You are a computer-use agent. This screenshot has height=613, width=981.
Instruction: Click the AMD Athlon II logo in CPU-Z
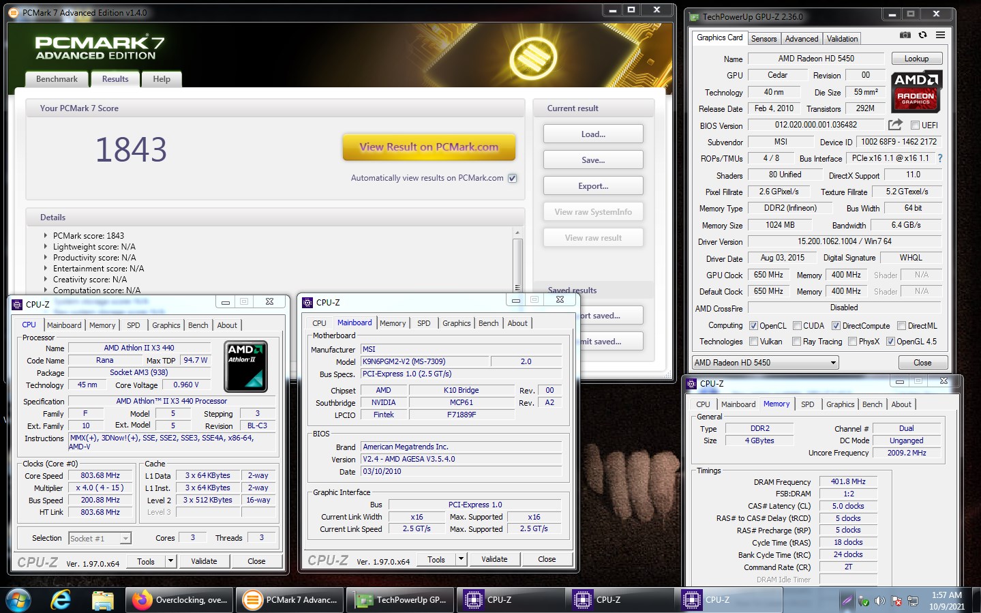pos(245,366)
